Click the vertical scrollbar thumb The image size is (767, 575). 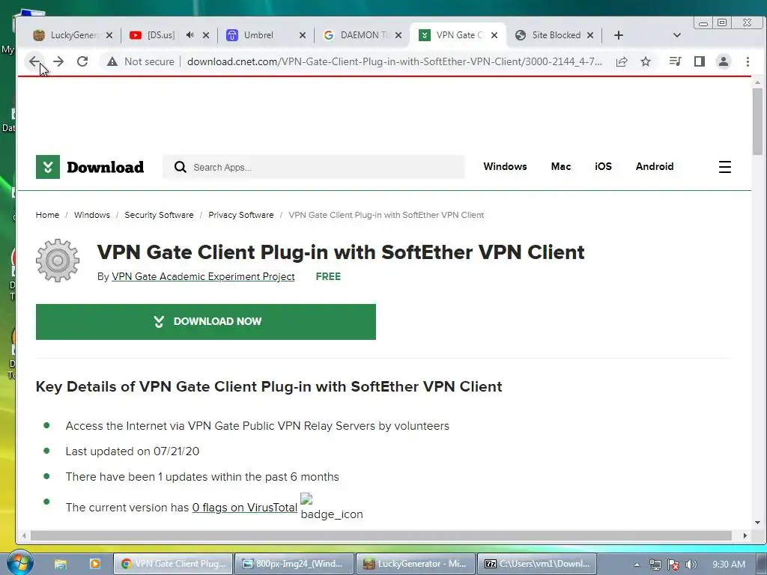pyautogui.click(x=757, y=121)
